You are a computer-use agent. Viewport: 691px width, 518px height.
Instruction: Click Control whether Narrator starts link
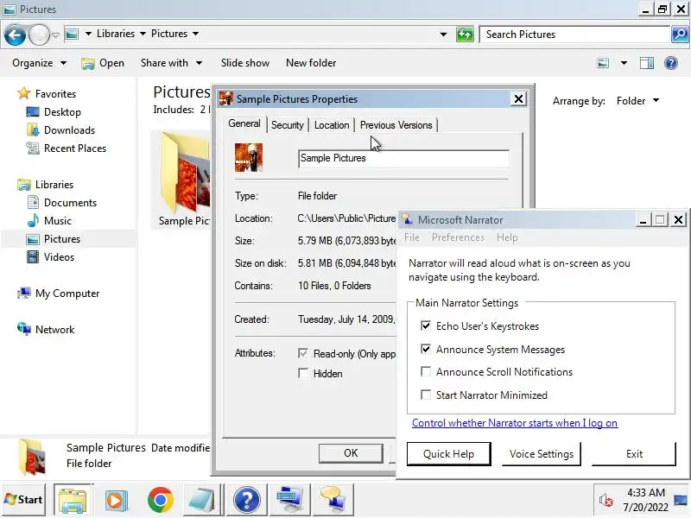point(514,423)
